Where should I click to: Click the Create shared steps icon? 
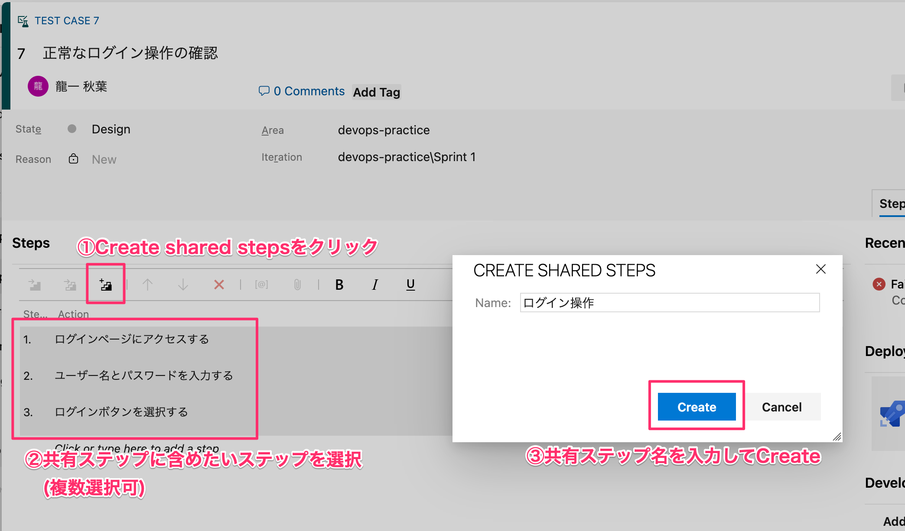point(106,285)
